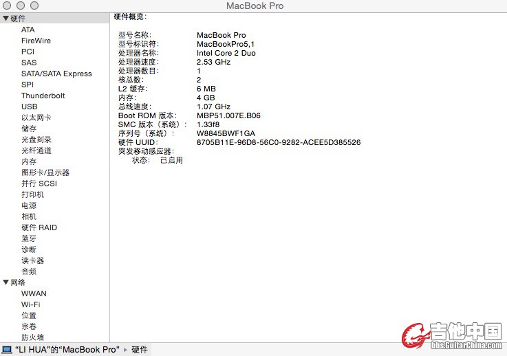Show Thunderbolt device information
This screenshot has height=356, width=507.
[x=43, y=96]
